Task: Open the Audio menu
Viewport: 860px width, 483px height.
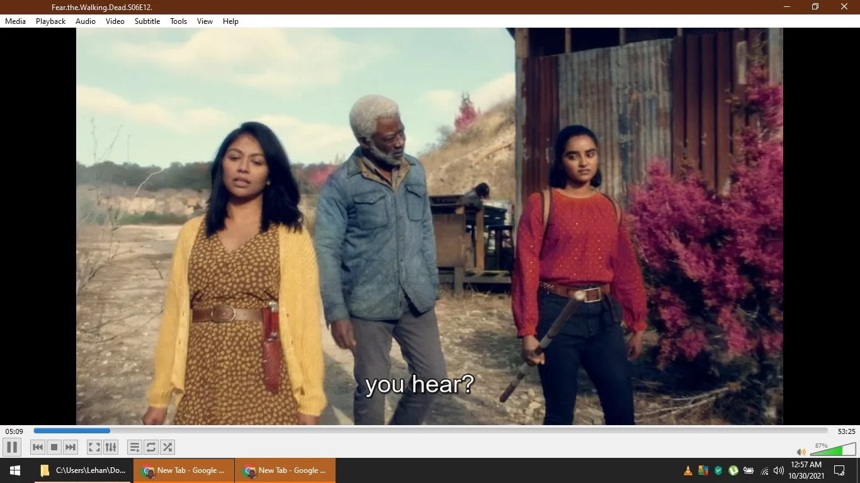Action: coord(86,21)
